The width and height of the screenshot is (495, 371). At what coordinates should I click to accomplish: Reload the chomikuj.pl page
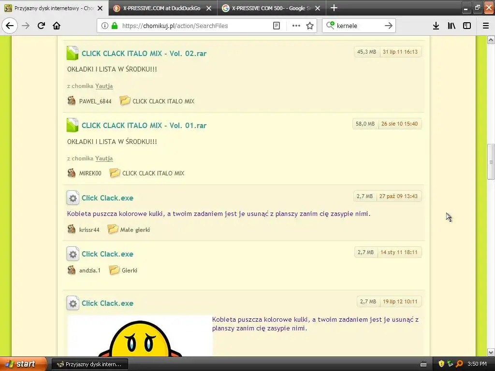click(x=41, y=26)
